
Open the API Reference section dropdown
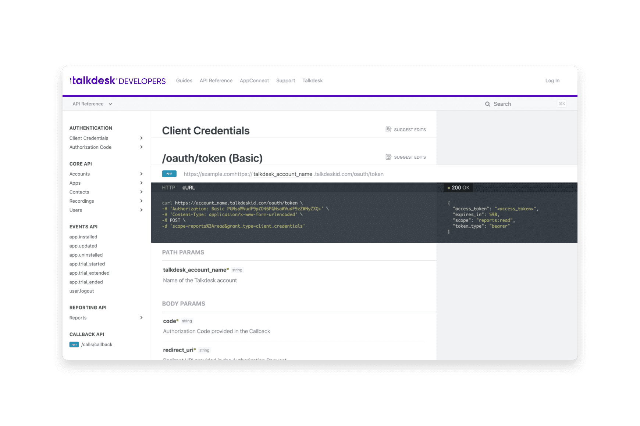[x=92, y=104]
